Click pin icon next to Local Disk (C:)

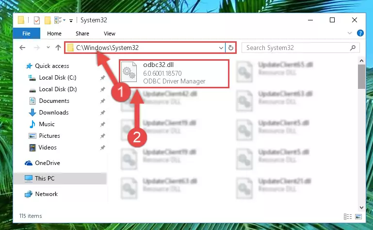pyautogui.click(x=102, y=78)
